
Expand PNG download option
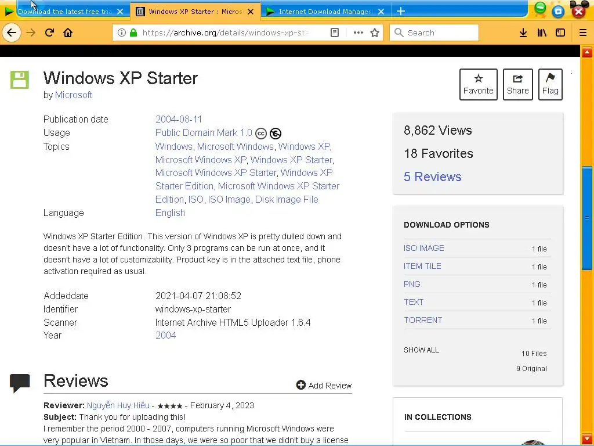tap(412, 284)
